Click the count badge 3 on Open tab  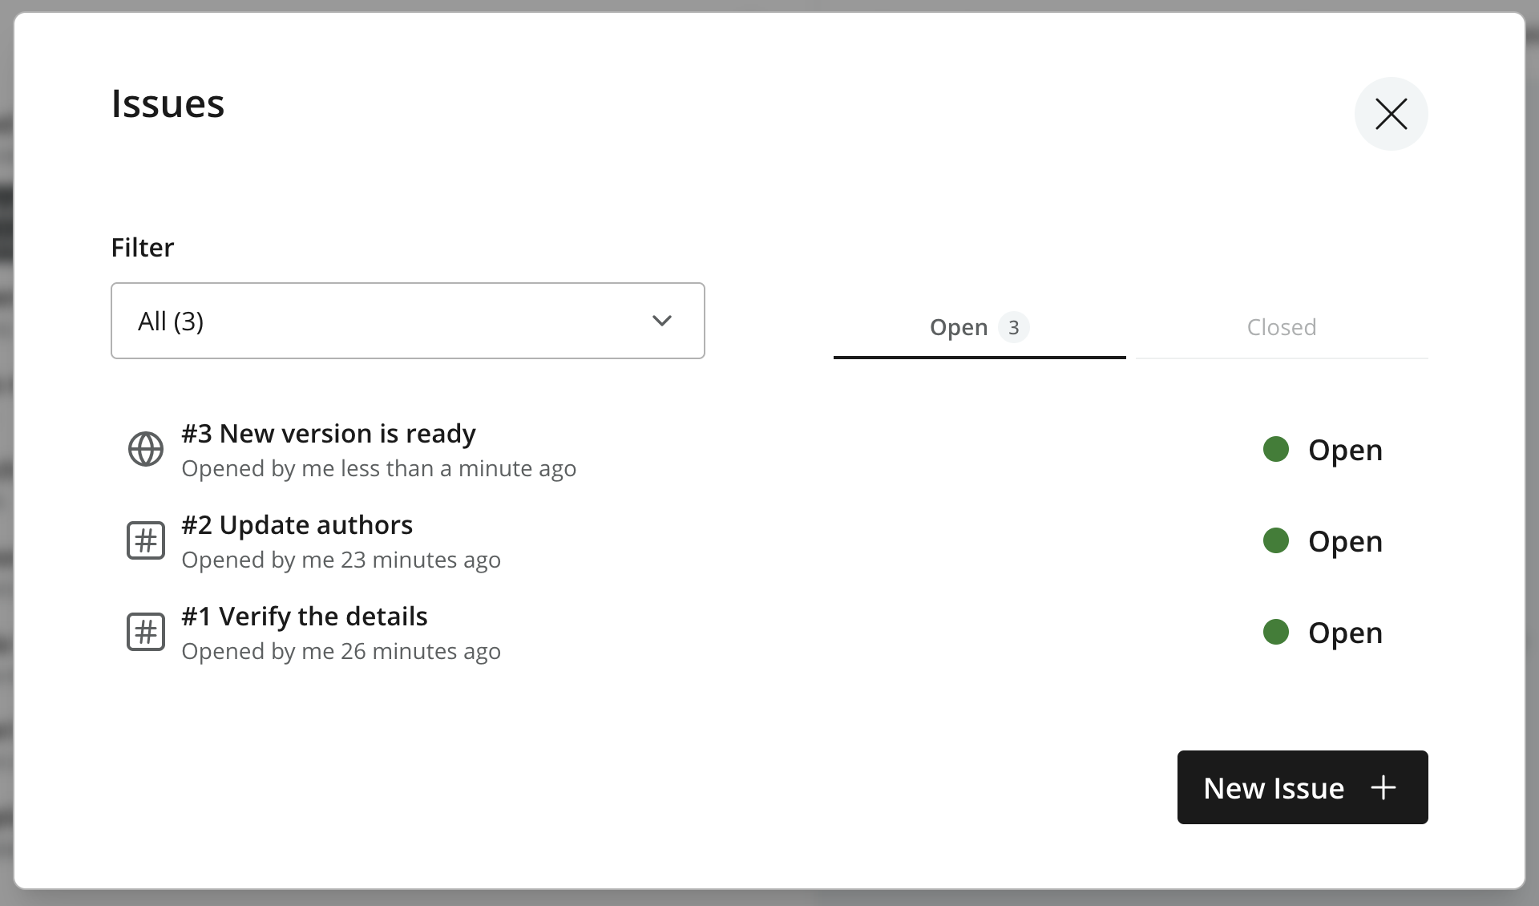click(1013, 327)
